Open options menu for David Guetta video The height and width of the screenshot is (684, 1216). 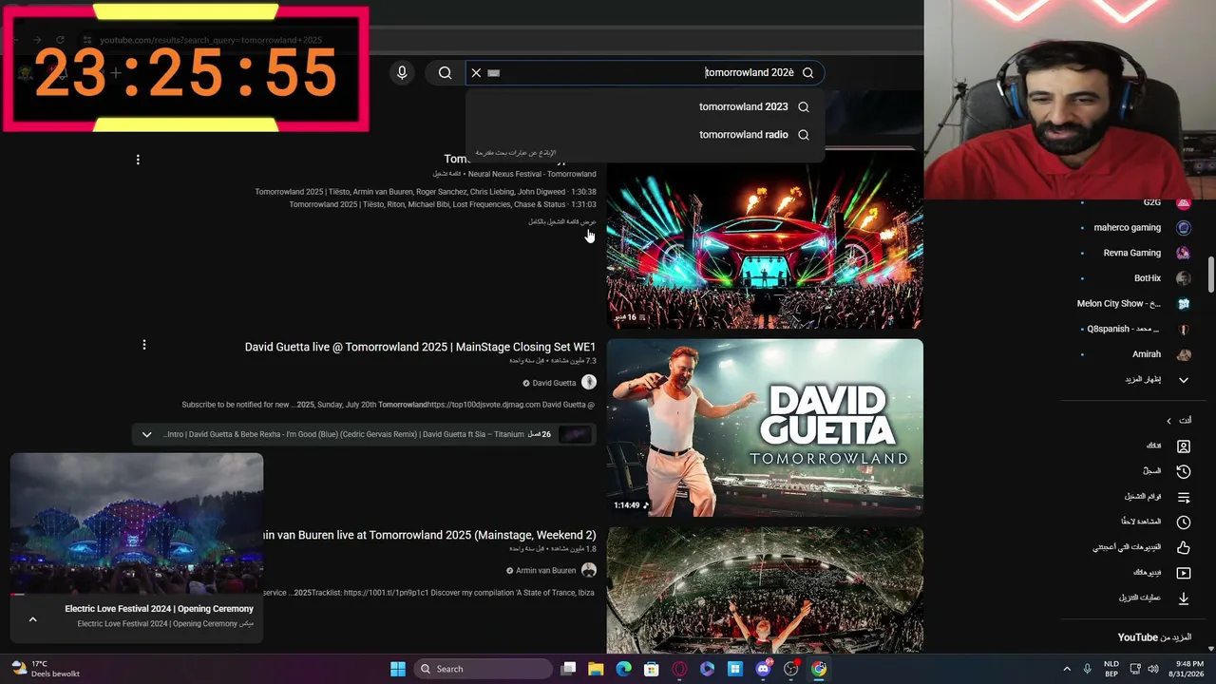pyautogui.click(x=144, y=345)
